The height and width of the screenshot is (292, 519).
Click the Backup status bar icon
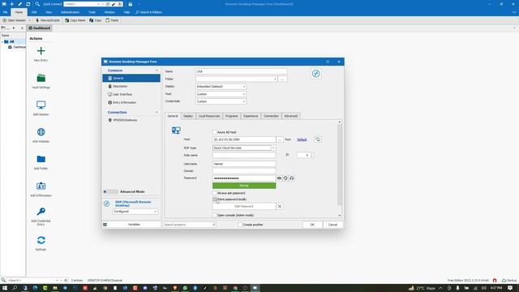509,281
